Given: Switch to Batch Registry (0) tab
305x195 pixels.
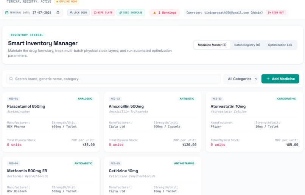Looking at the screenshot, I should (247, 45).
